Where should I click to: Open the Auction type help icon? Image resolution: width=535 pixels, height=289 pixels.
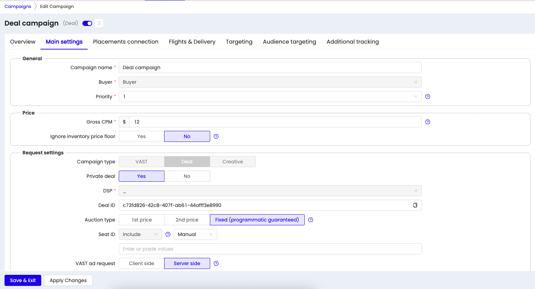click(311, 220)
